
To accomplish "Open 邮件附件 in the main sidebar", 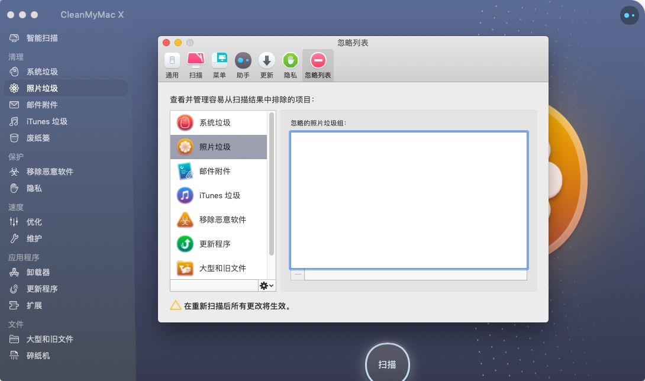I will [x=66, y=105].
